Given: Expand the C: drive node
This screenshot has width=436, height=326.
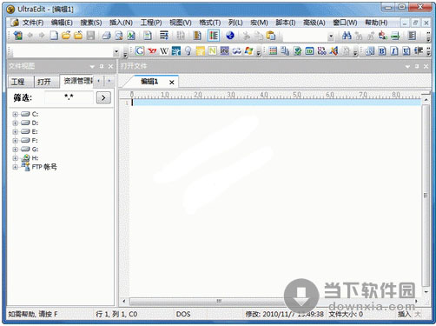Looking at the screenshot, I should click(x=16, y=114).
